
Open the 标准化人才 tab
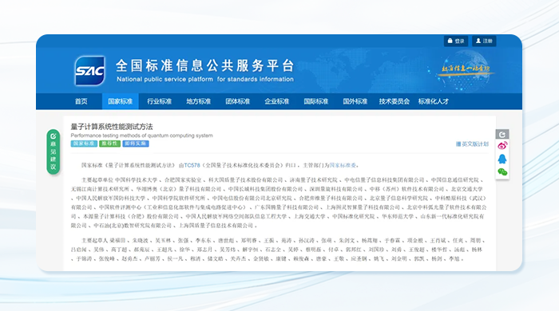(x=434, y=101)
